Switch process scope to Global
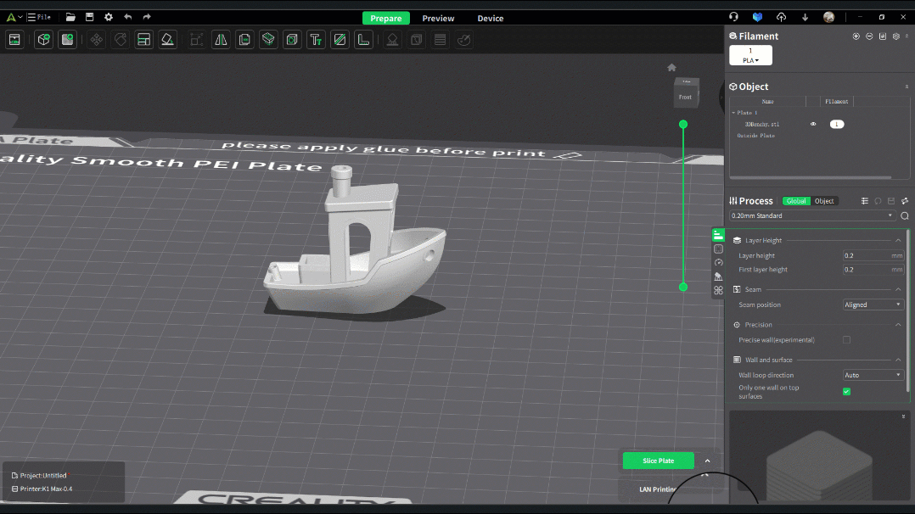Screen dimensions: 915x514 (x=796, y=201)
